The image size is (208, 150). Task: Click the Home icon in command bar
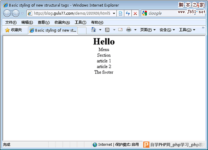(93, 30)
